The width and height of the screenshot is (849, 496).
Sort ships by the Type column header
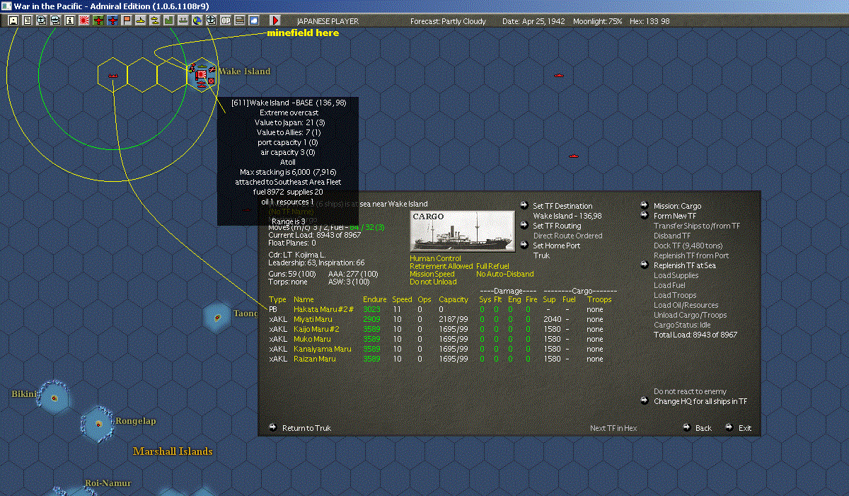tap(277, 299)
